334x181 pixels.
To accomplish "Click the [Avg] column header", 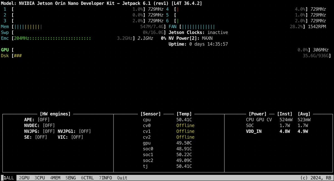I will pyautogui.click(x=304, y=114).
